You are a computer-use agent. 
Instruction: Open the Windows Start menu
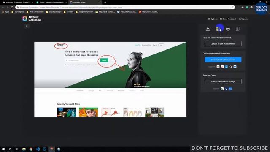point(3,149)
